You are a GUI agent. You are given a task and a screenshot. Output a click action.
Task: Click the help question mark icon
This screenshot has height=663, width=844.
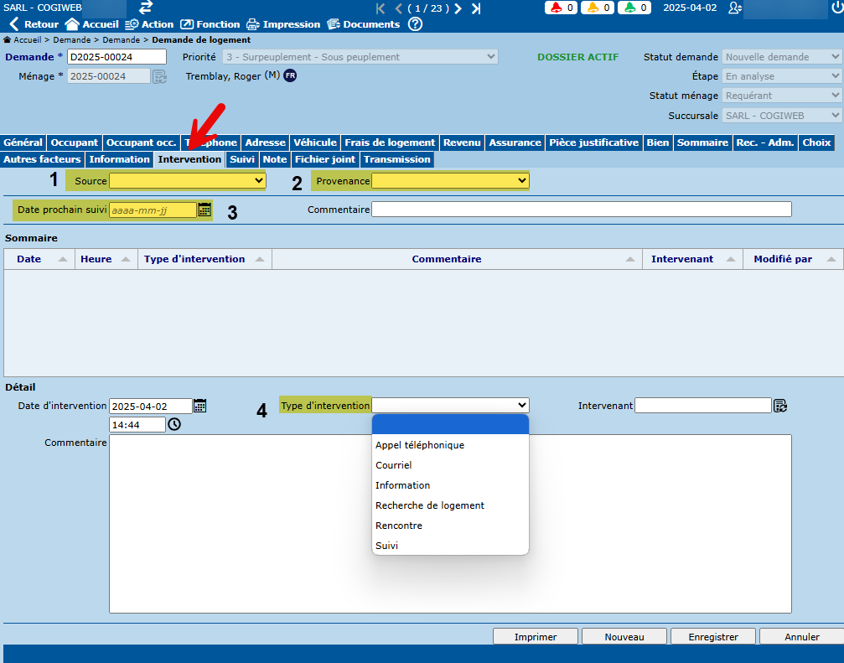pyautogui.click(x=415, y=24)
